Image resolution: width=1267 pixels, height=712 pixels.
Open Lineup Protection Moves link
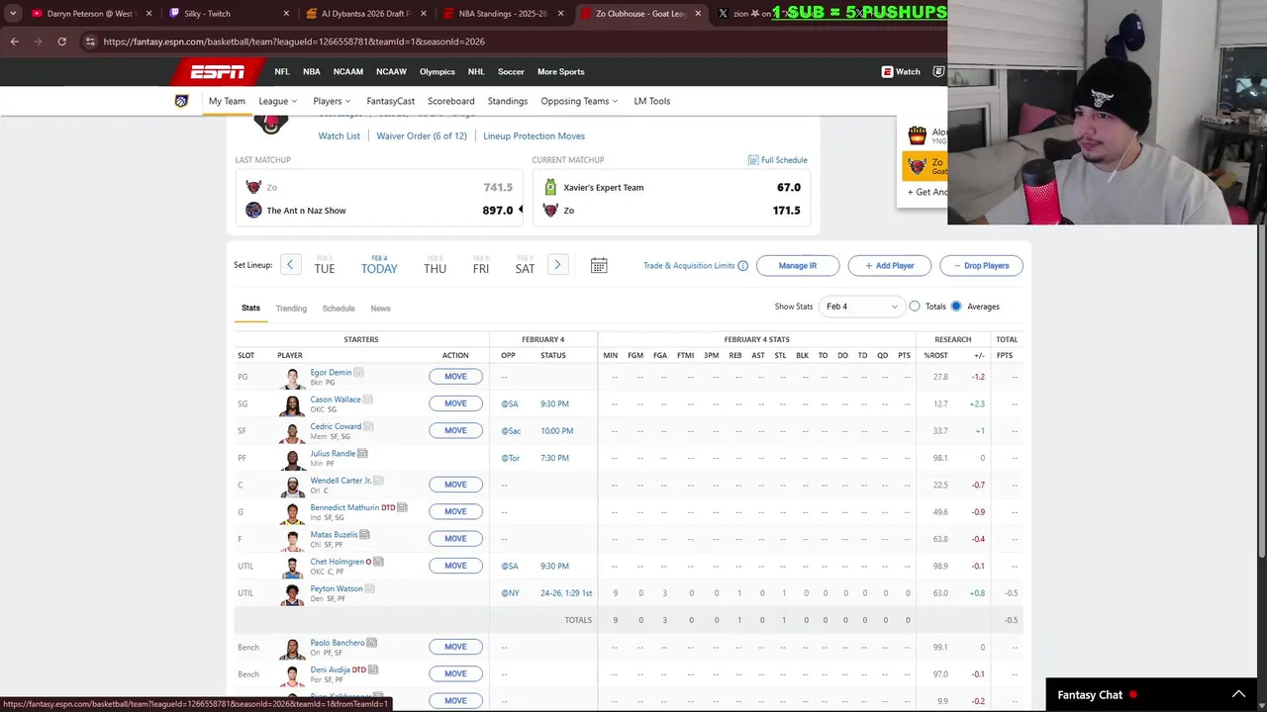click(534, 136)
